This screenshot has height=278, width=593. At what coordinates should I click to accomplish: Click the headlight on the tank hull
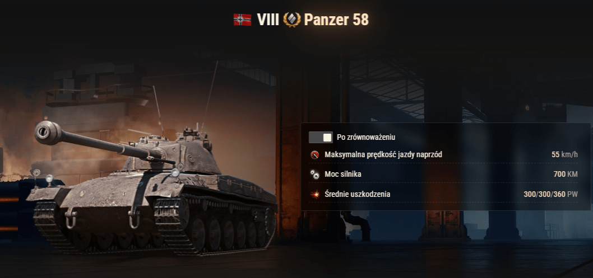[x=175, y=172]
